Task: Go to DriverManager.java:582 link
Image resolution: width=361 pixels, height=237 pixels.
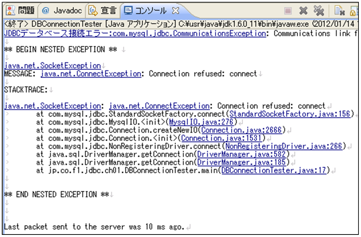Action: tap(242, 154)
